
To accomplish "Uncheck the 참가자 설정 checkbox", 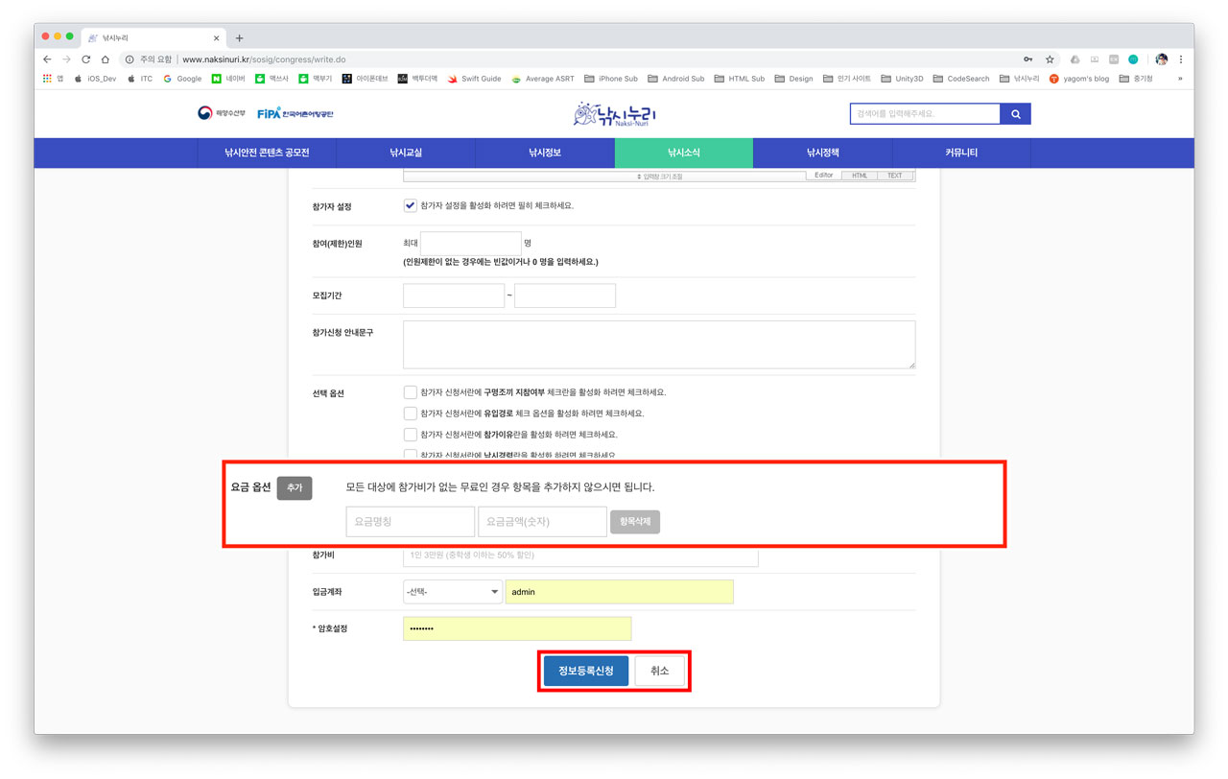I will click(410, 205).
